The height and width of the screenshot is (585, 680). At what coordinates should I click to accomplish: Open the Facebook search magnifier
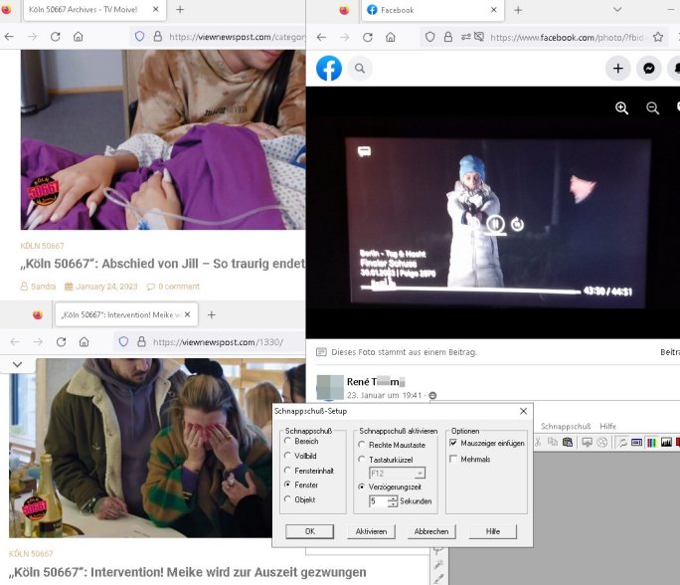click(x=360, y=69)
